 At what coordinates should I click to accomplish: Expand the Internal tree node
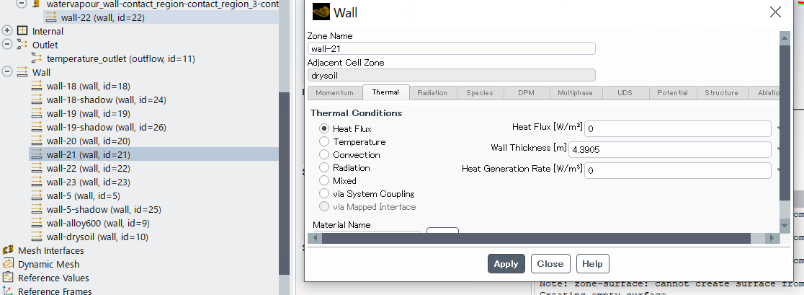(8, 31)
